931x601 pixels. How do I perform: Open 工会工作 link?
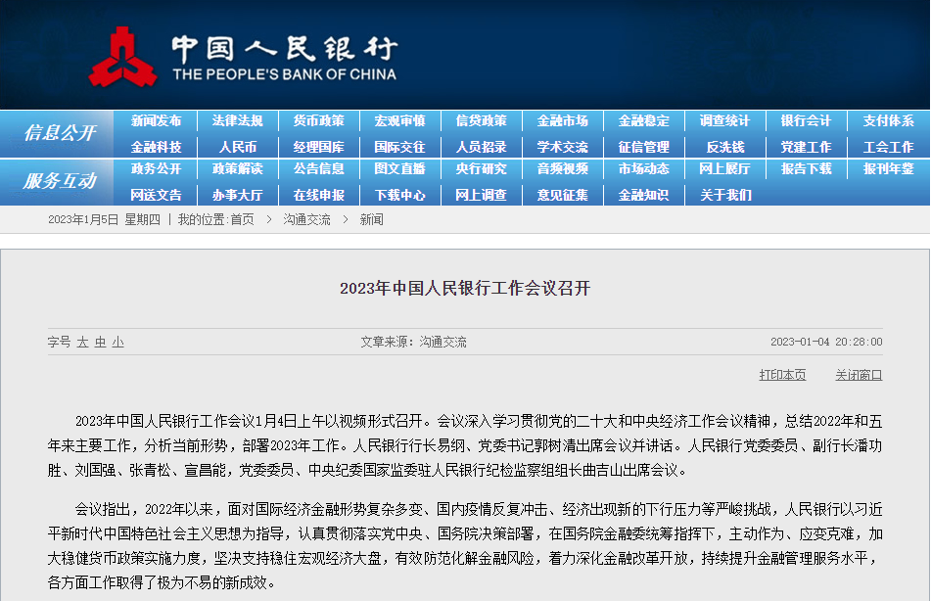click(x=888, y=147)
